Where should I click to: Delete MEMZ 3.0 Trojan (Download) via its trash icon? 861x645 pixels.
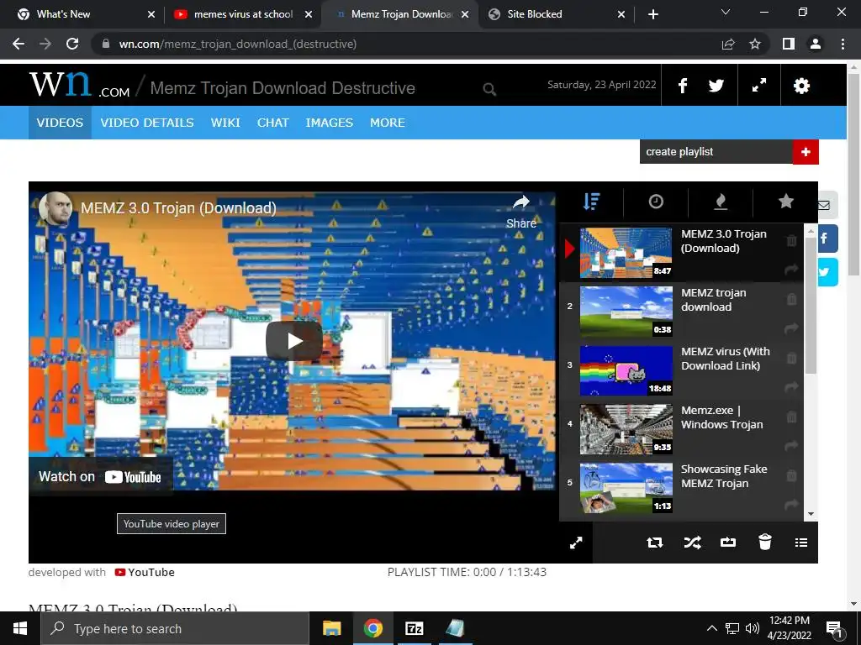click(791, 240)
